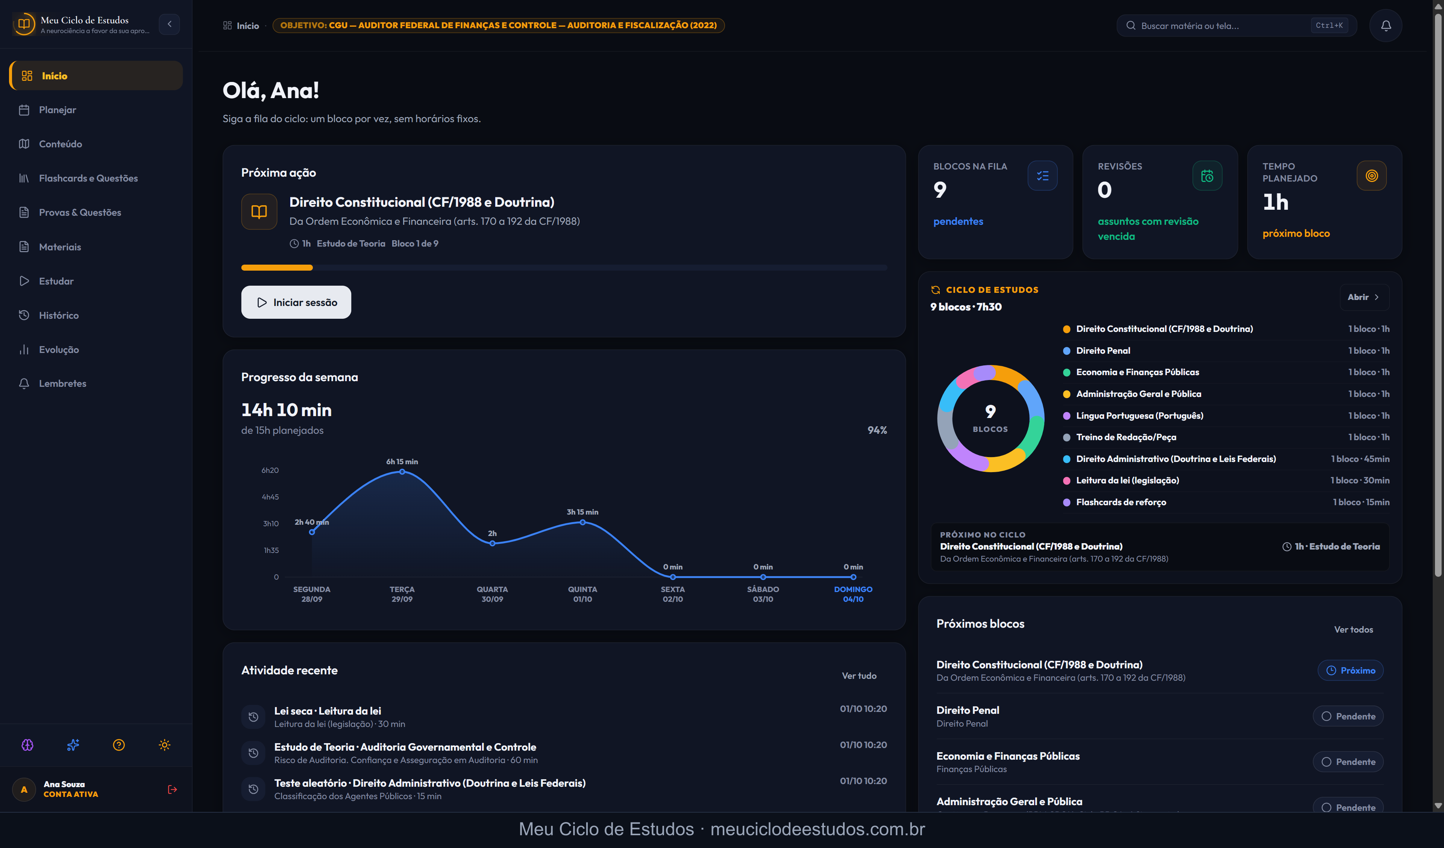
Task: Open Evolução in sidebar
Action: click(96, 350)
